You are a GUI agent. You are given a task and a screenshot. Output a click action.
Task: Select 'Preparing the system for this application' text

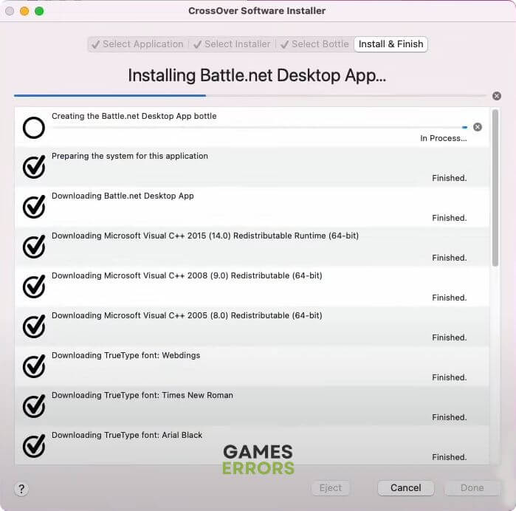coord(130,156)
